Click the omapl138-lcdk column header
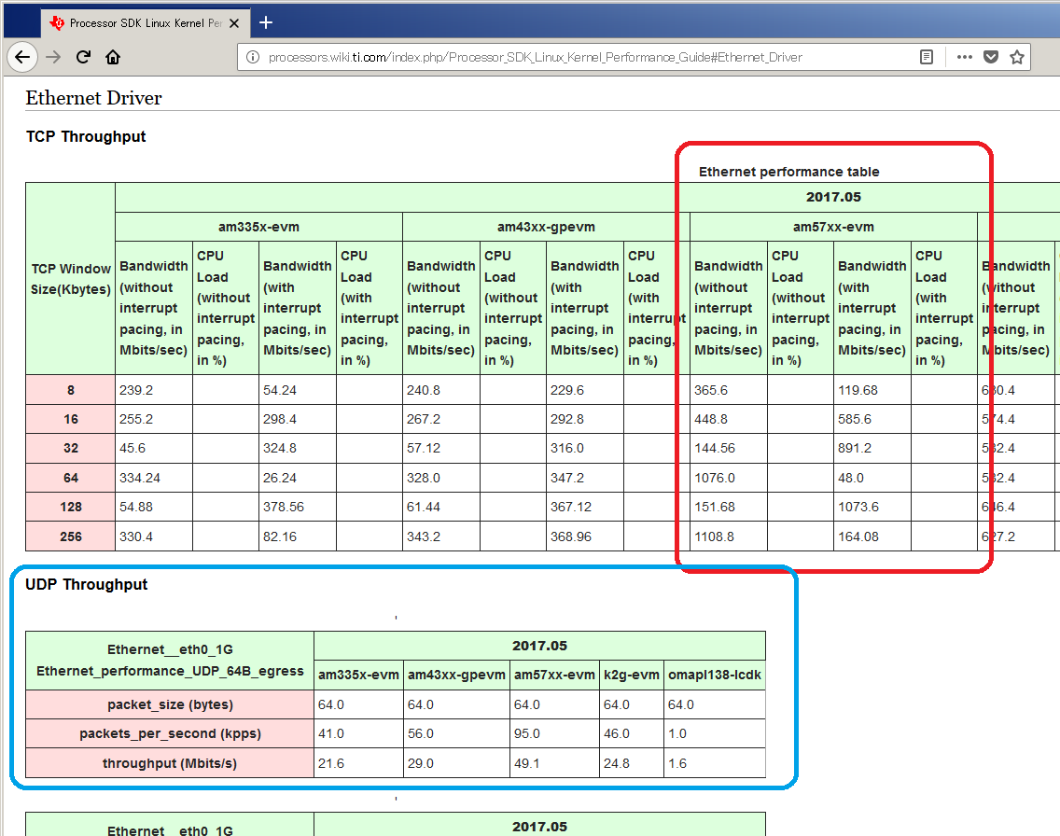This screenshot has width=1060, height=836. (715, 676)
